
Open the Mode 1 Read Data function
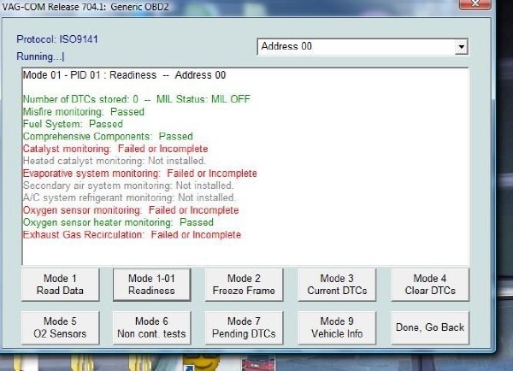[x=60, y=285]
